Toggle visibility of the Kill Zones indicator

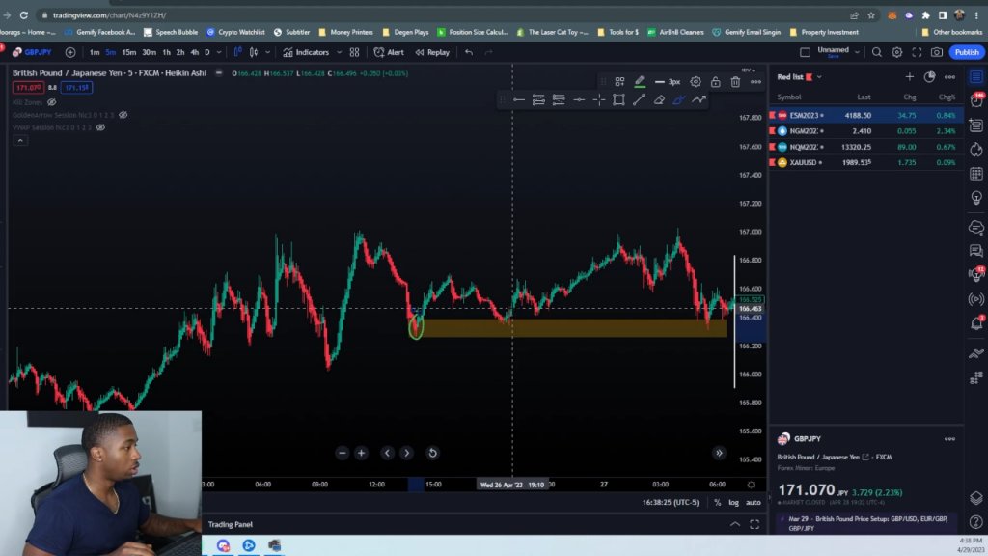(x=52, y=102)
